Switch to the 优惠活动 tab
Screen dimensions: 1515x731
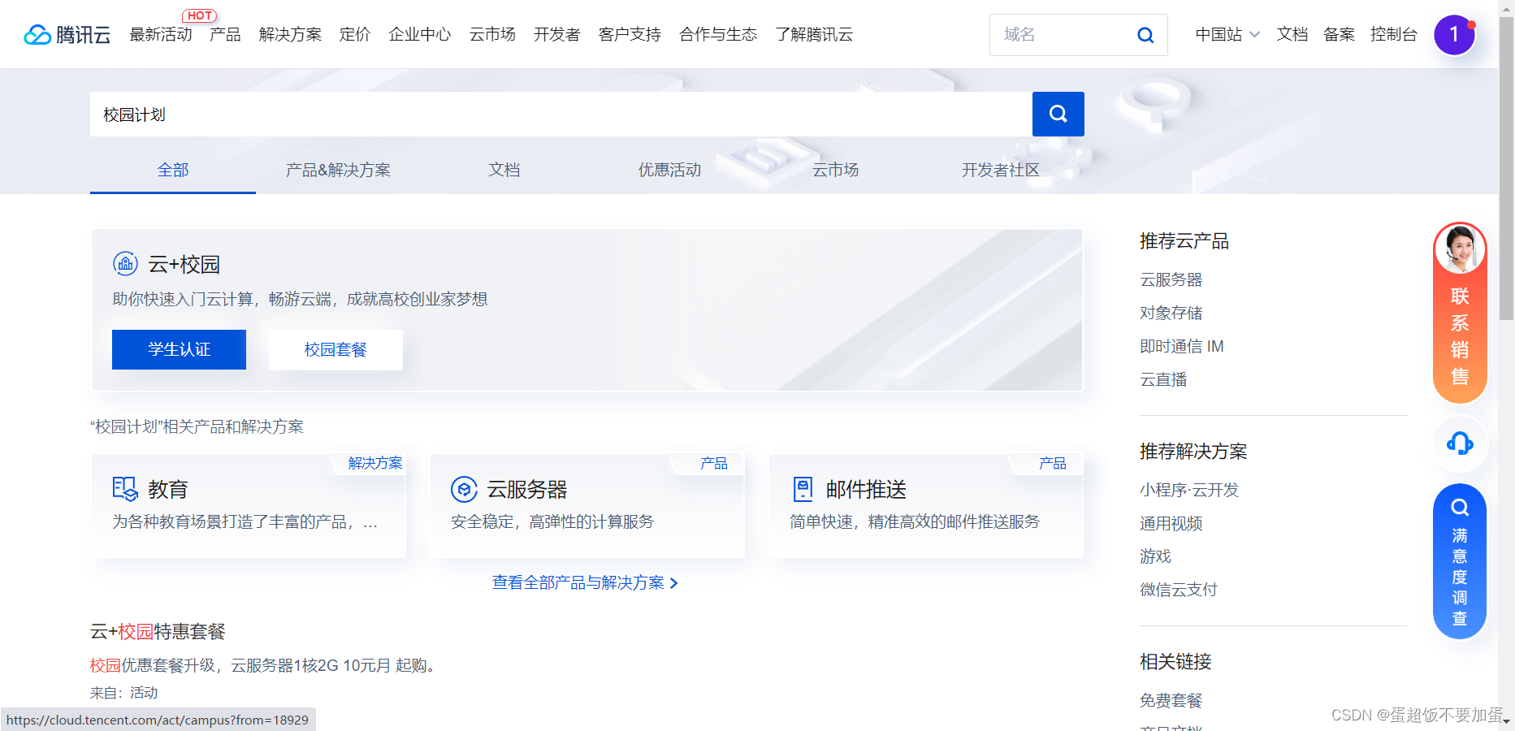click(669, 170)
